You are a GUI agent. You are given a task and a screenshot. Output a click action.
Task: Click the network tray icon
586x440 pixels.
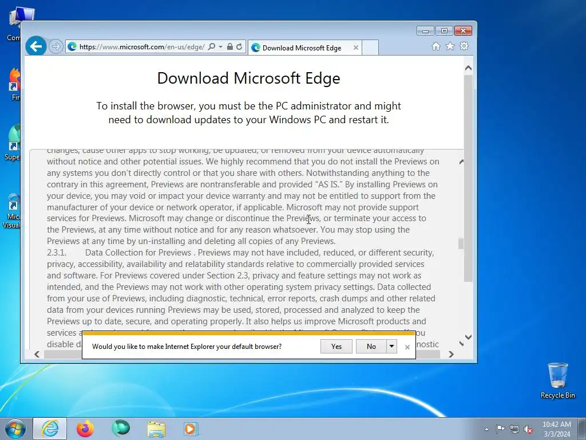(514, 429)
